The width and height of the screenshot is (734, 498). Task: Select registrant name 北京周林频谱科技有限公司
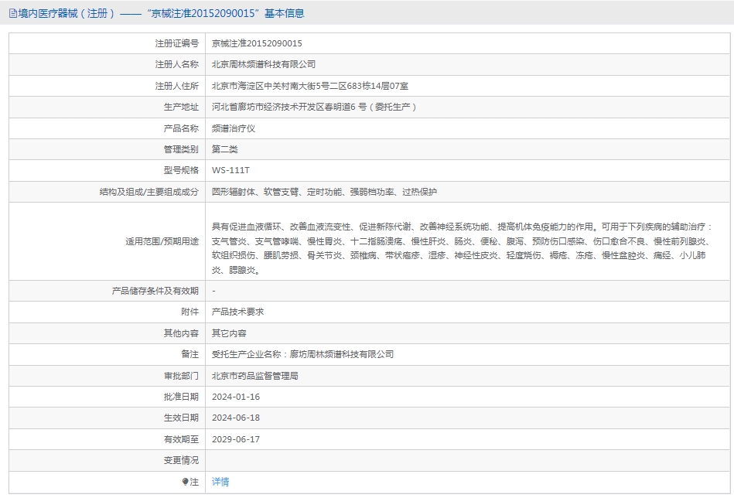pyautogui.click(x=264, y=65)
